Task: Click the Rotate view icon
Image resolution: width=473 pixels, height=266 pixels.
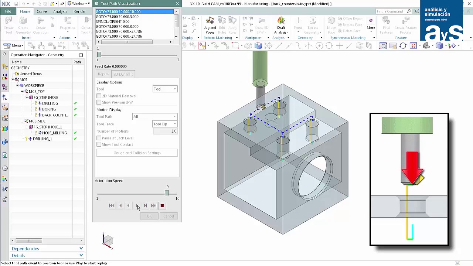Action: click(x=403, y=46)
